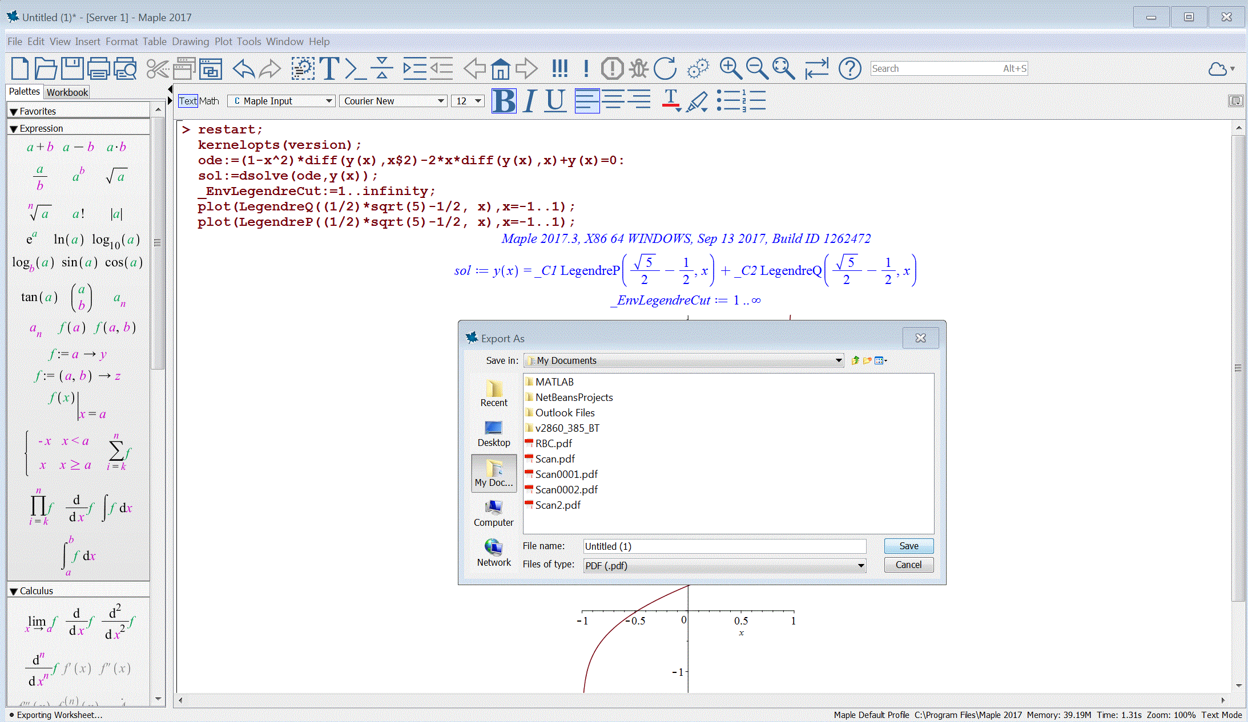Restart Maple server circular arrow icon
This screenshot has width=1248, height=722.
[x=665, y=68]
